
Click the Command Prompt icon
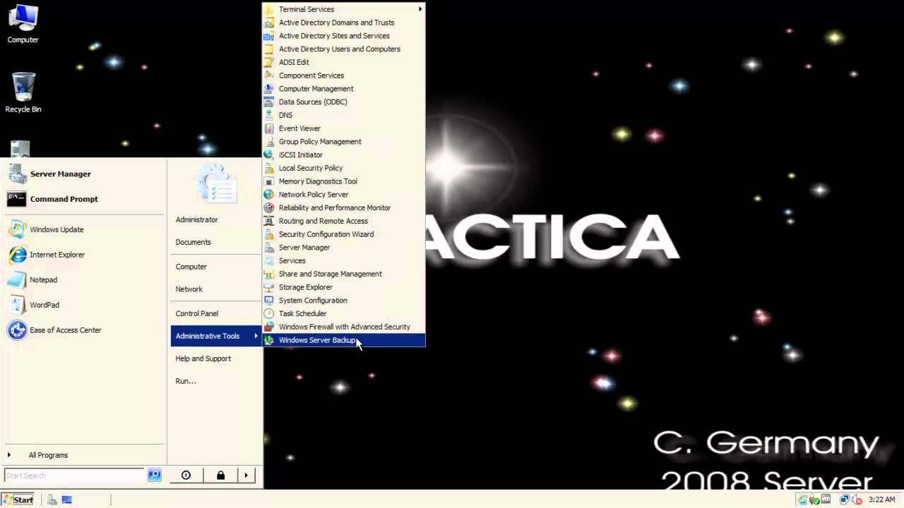coord(17,199)
